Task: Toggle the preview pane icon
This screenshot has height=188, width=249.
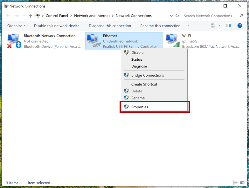Action: (228, 26)
